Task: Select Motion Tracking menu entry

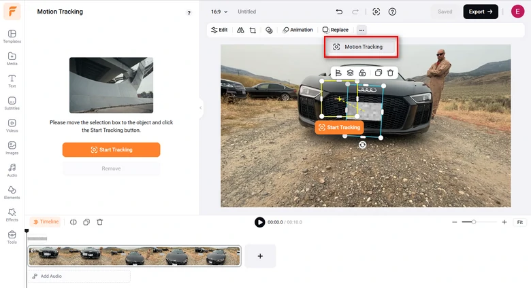Action: tap(361, 47)
